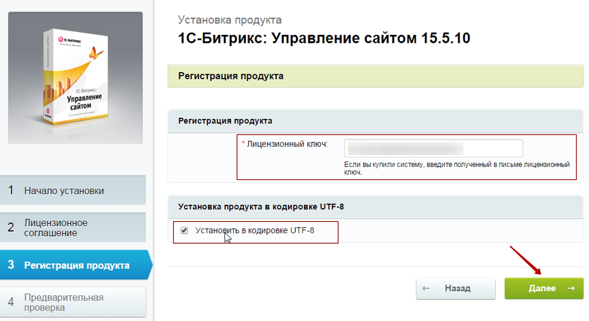
Task: Click the Установка продукта subtitle text
Action: [x=230, y=20]
